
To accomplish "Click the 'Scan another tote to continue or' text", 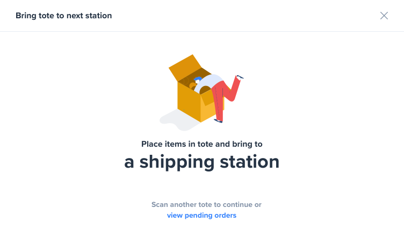I will pos(206,204).
